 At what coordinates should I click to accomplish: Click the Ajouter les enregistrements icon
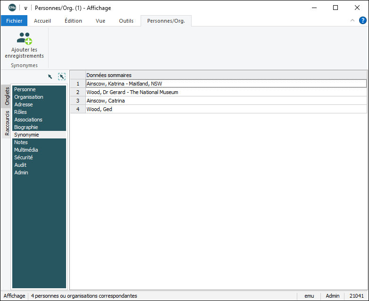click(24, 38)
